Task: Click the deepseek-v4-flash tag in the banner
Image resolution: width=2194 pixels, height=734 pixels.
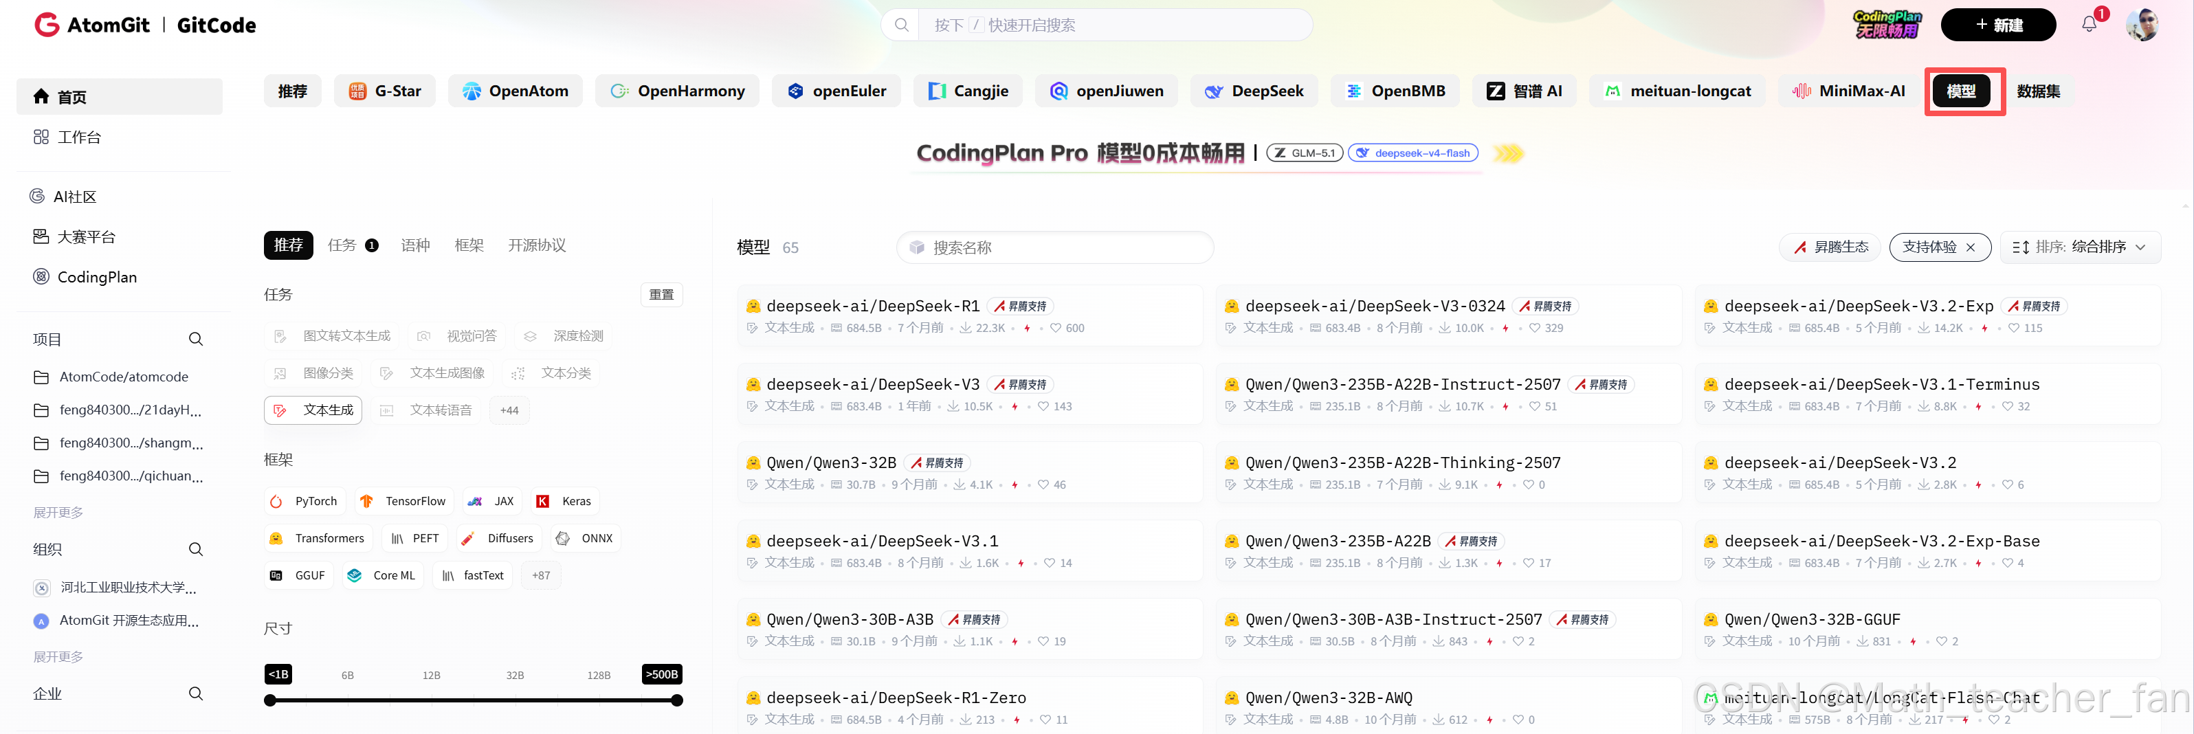Action: [1412, 153]
